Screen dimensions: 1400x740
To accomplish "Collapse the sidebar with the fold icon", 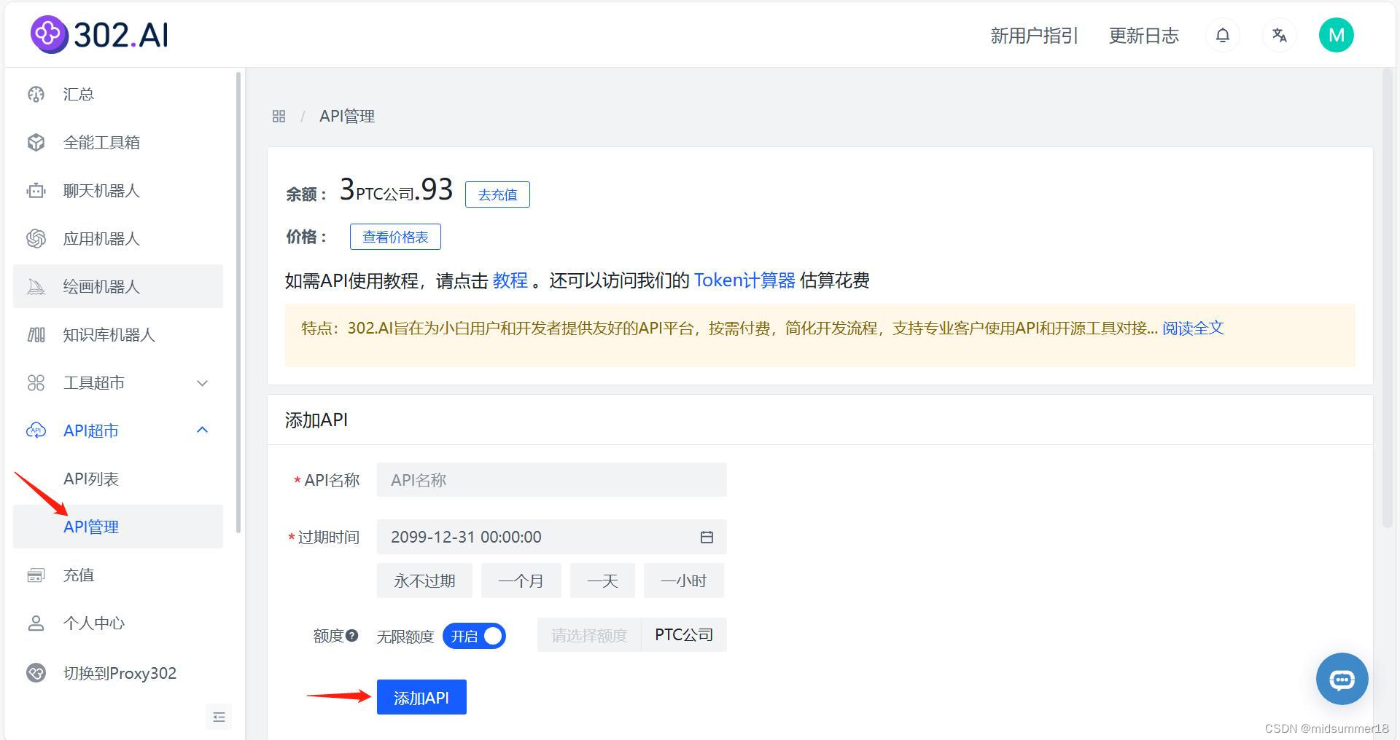I will pos(219,717).
